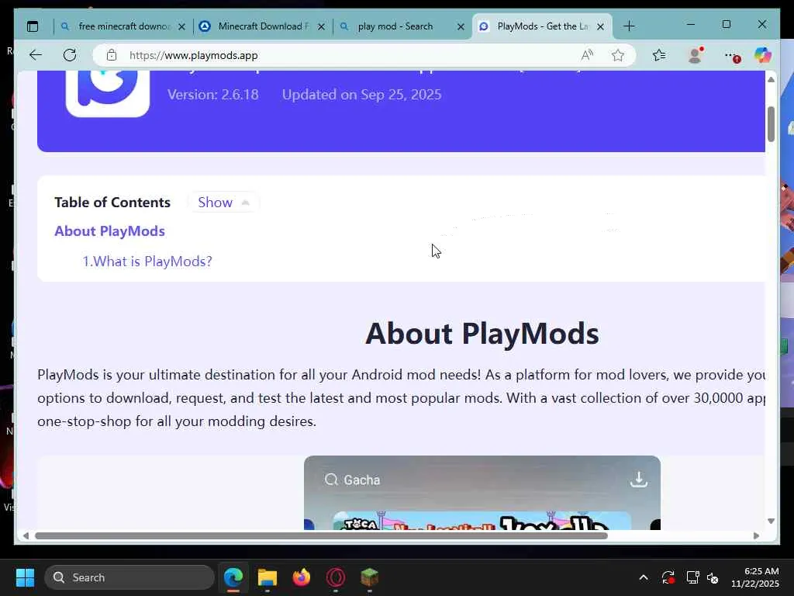The height and width of the screenshot is (596, 794).
Task: Switch to Minecraft Download tab
Action: 264,26
